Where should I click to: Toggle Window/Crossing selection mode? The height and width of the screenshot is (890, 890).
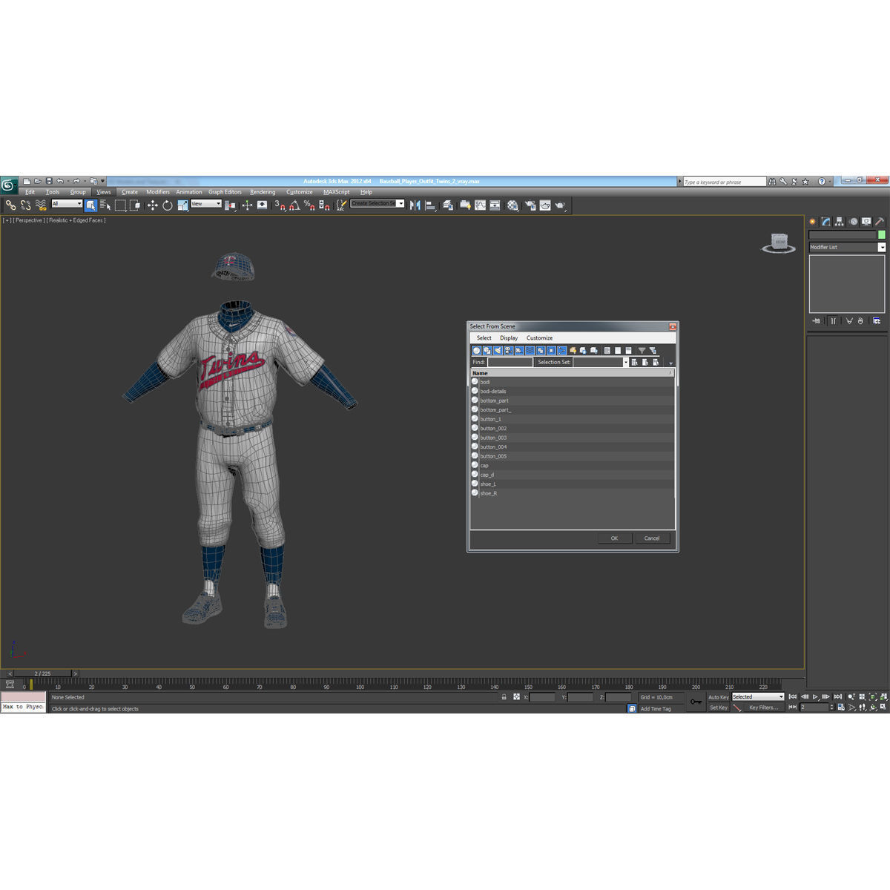pos(135,205)
